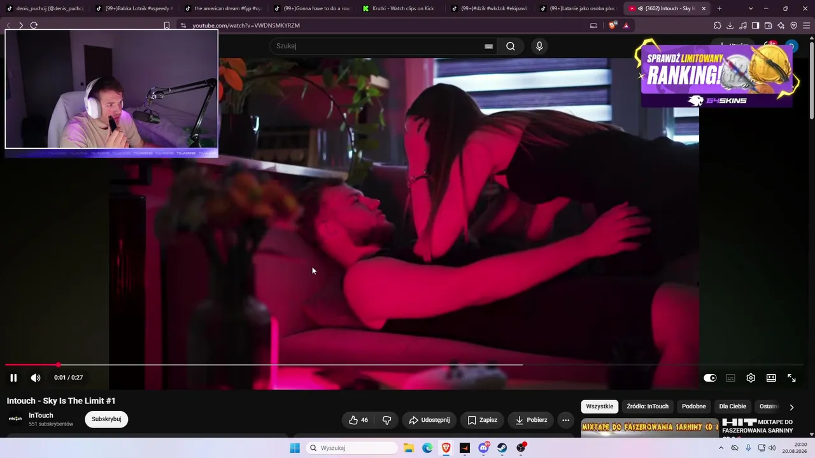Open the InTouch channel avatar
Image resolution: width=815 pixels, height=458 pixels.
pos(15,419)
